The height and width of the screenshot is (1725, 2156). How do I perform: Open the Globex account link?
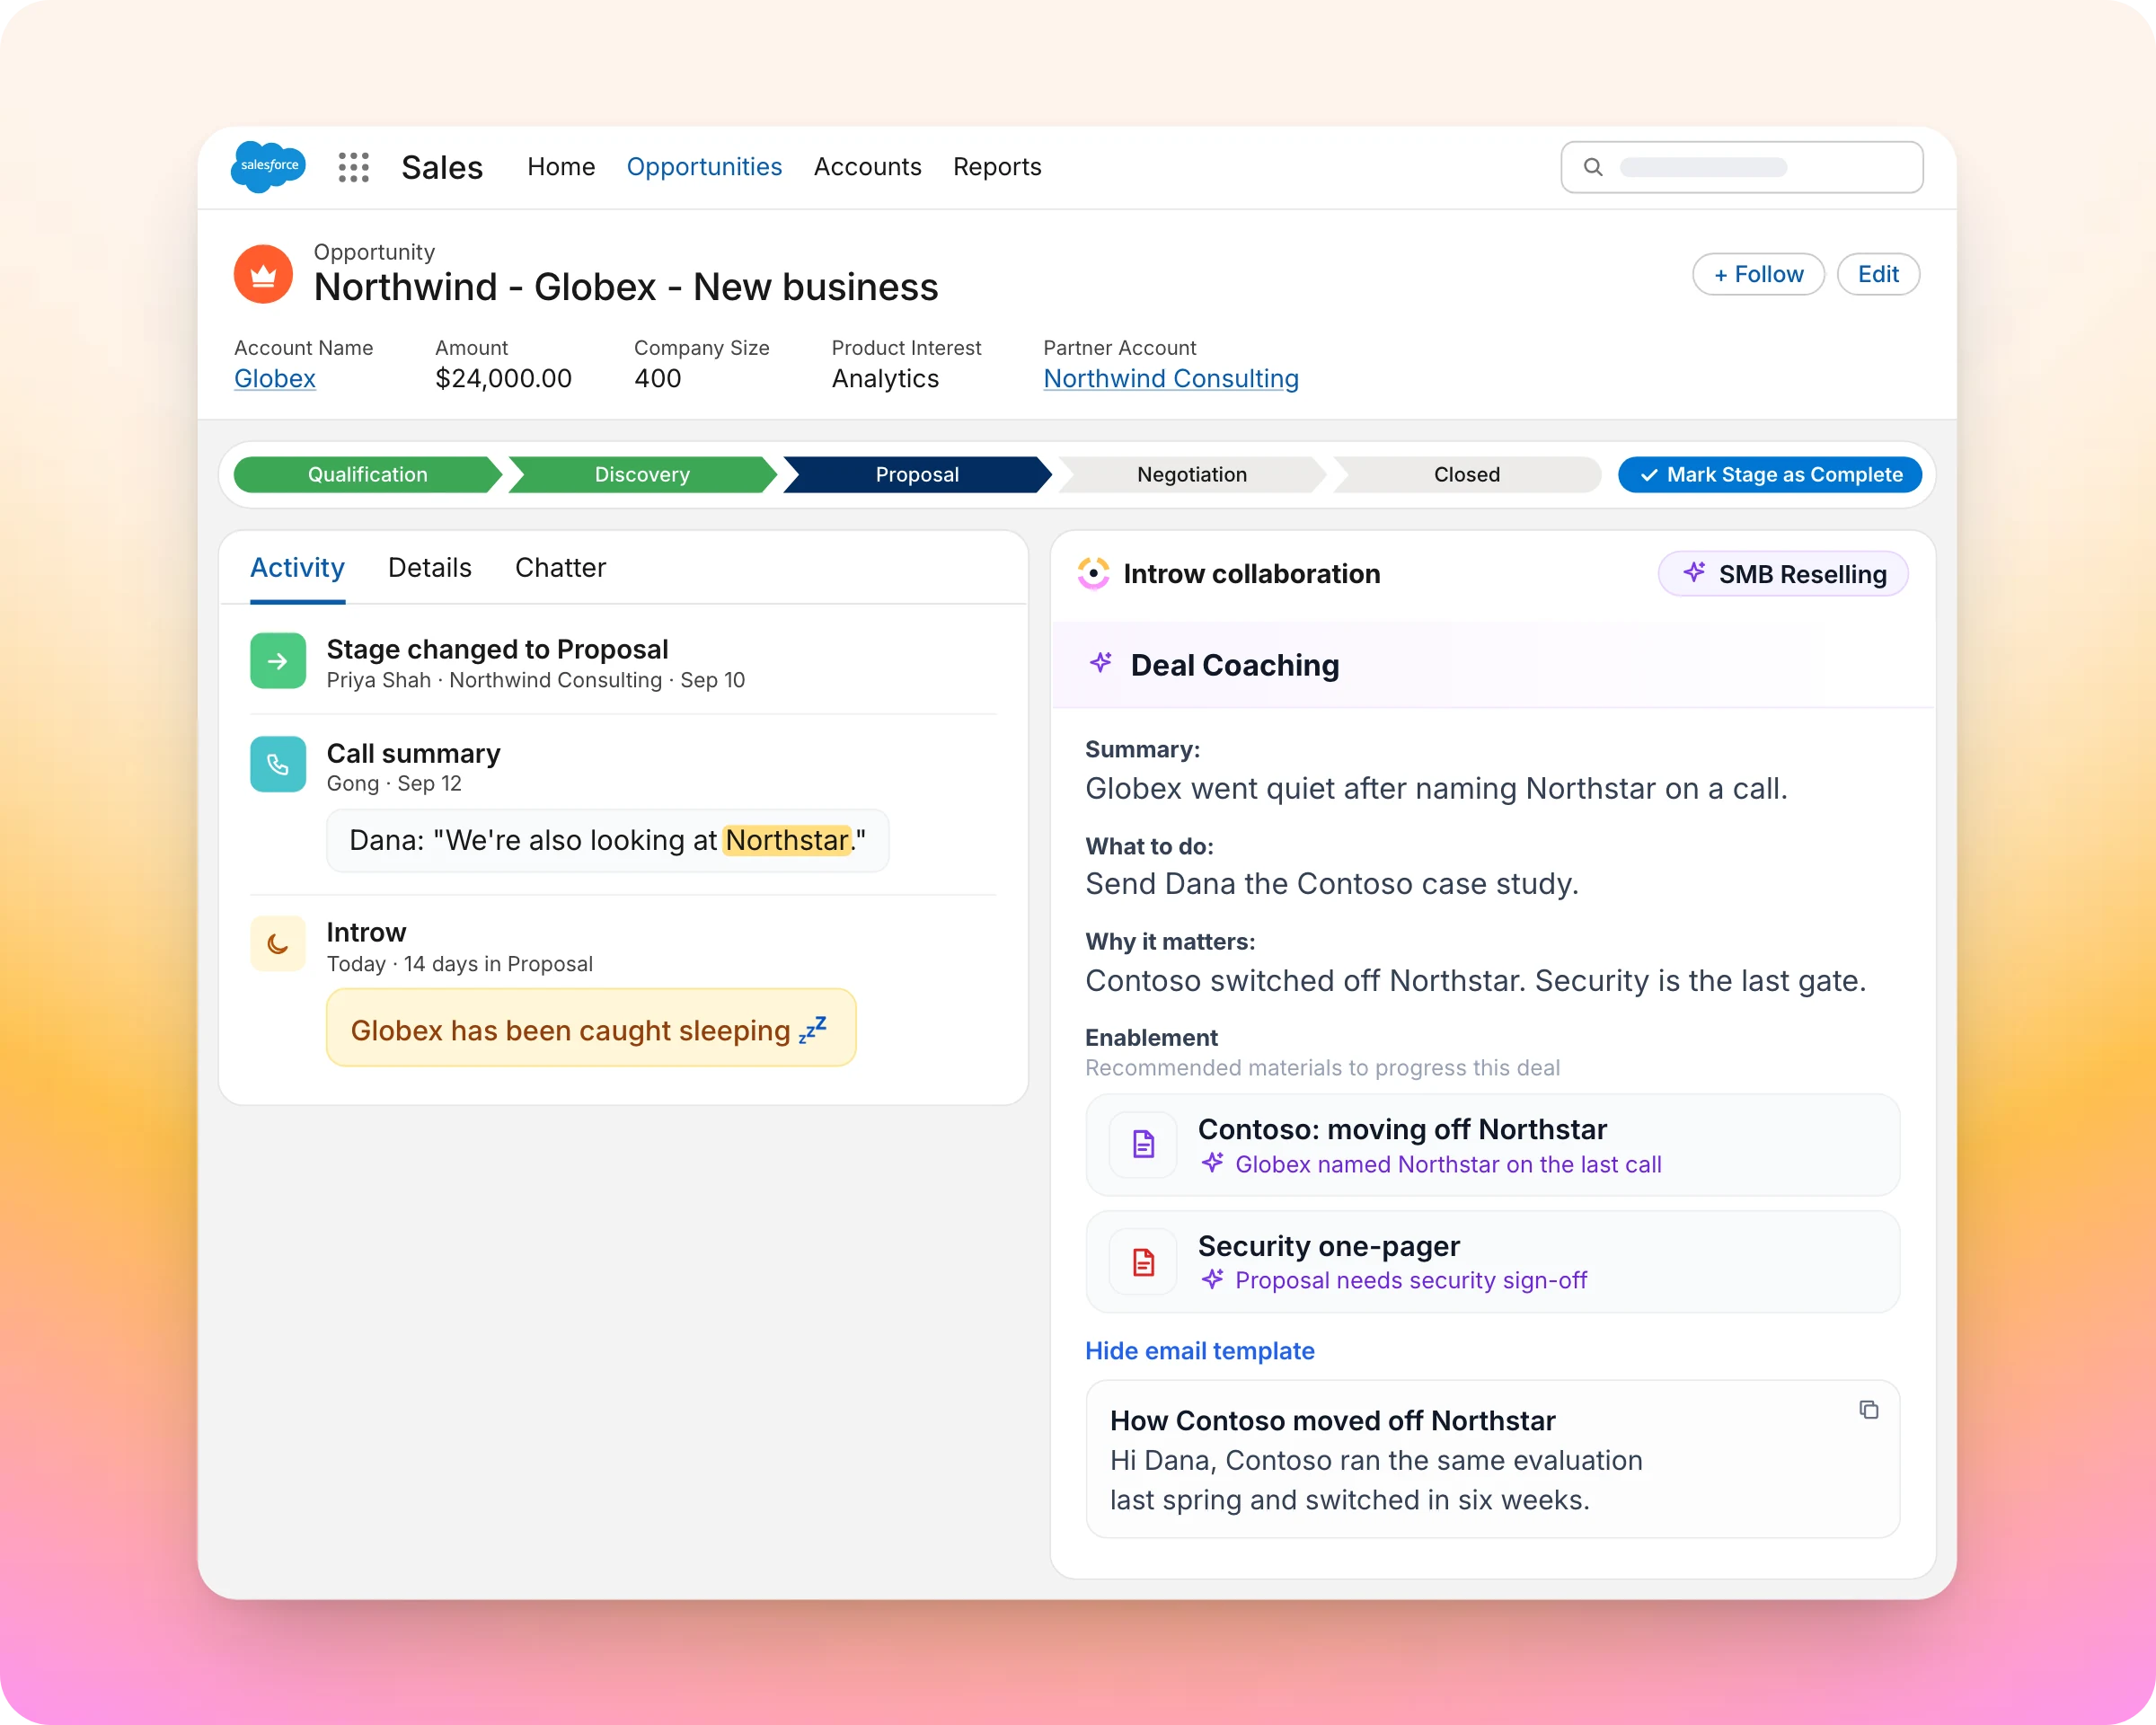pos(275,379)
